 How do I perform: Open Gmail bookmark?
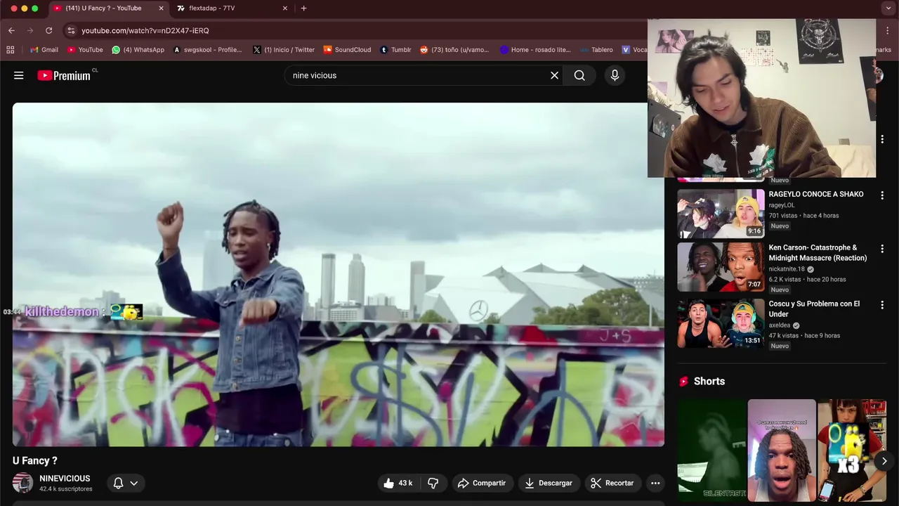click(x=44, y=50)
